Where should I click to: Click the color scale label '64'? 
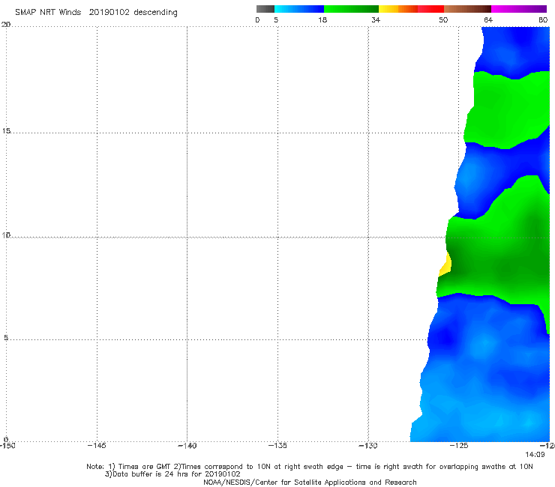(488, 19)
